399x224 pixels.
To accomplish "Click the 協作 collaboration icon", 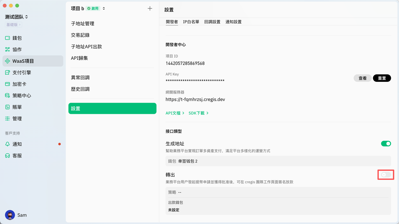I will 7,49.
